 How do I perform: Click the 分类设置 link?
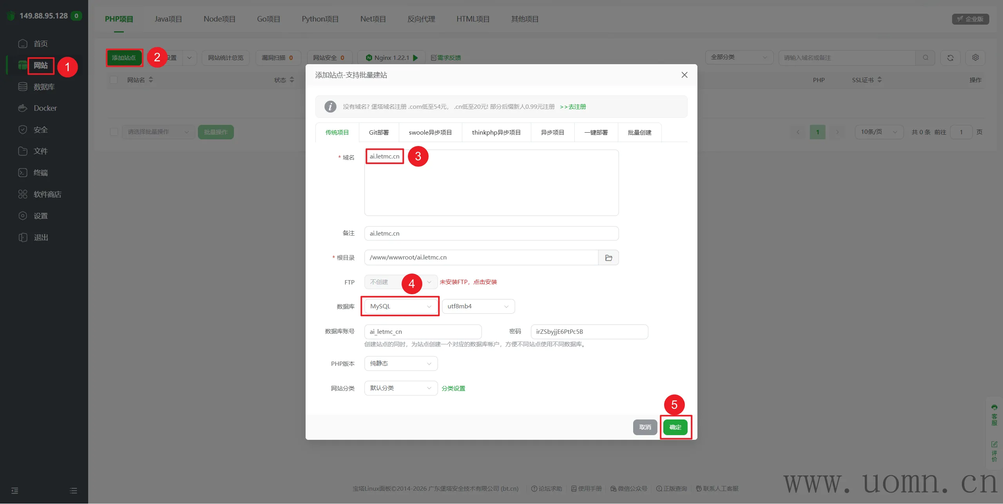click(x=453, y=388)
